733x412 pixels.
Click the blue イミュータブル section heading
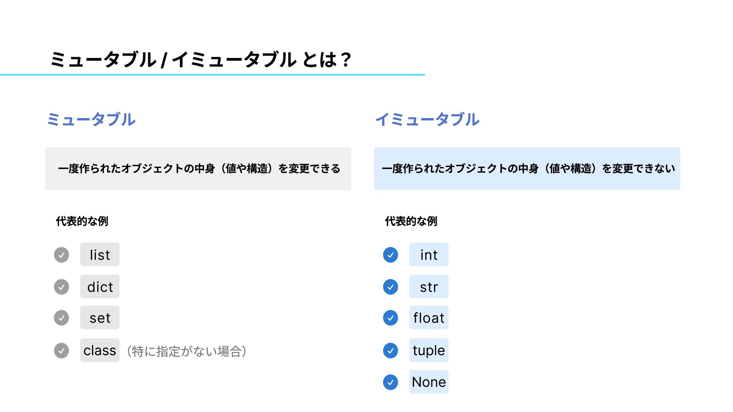point(427,119)
